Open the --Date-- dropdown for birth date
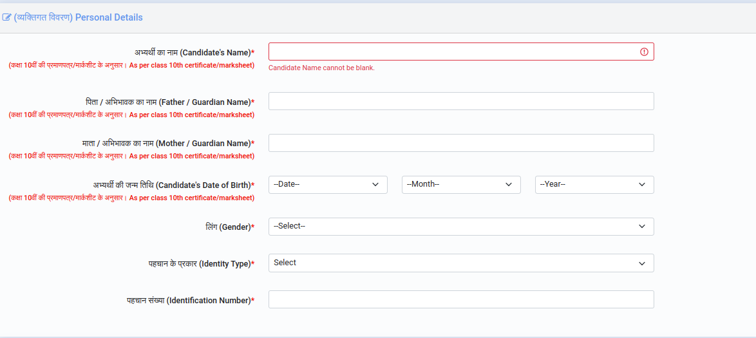The height and width of the screenshot is (338, 756). pos(328,185)
